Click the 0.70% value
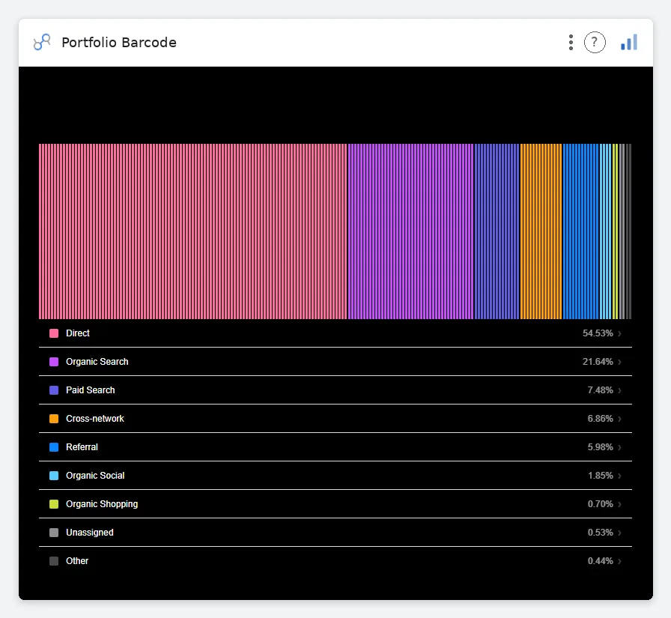Viewport: 671px width, 618px height. (600, 504)
